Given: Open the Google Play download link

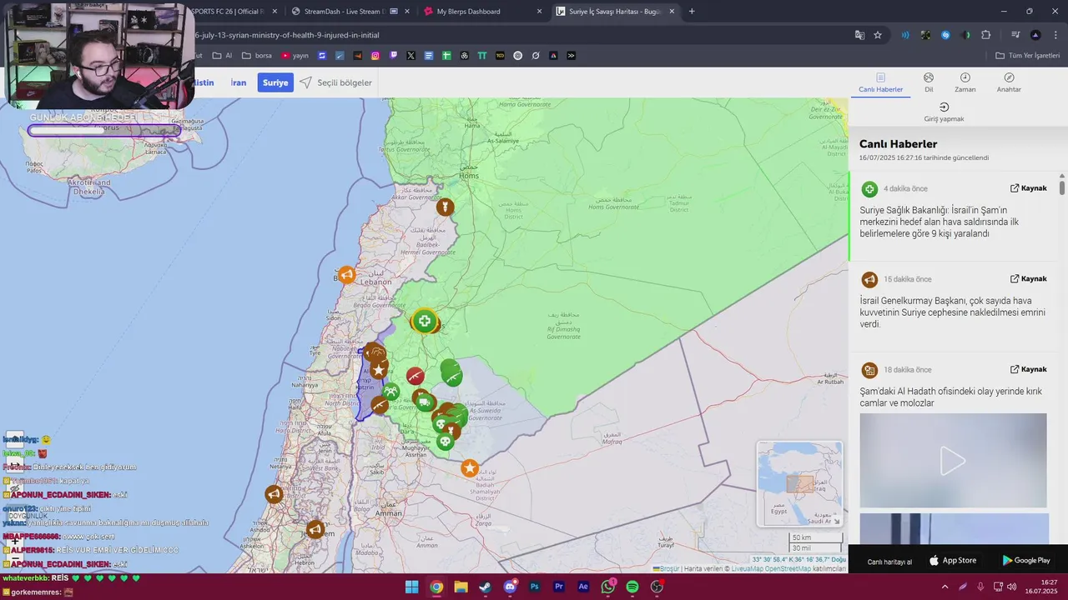Looking at the screenshot, I should click(x=1025, y=561).
